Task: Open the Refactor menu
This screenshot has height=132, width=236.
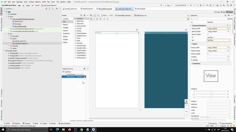Action: (38, 2)
